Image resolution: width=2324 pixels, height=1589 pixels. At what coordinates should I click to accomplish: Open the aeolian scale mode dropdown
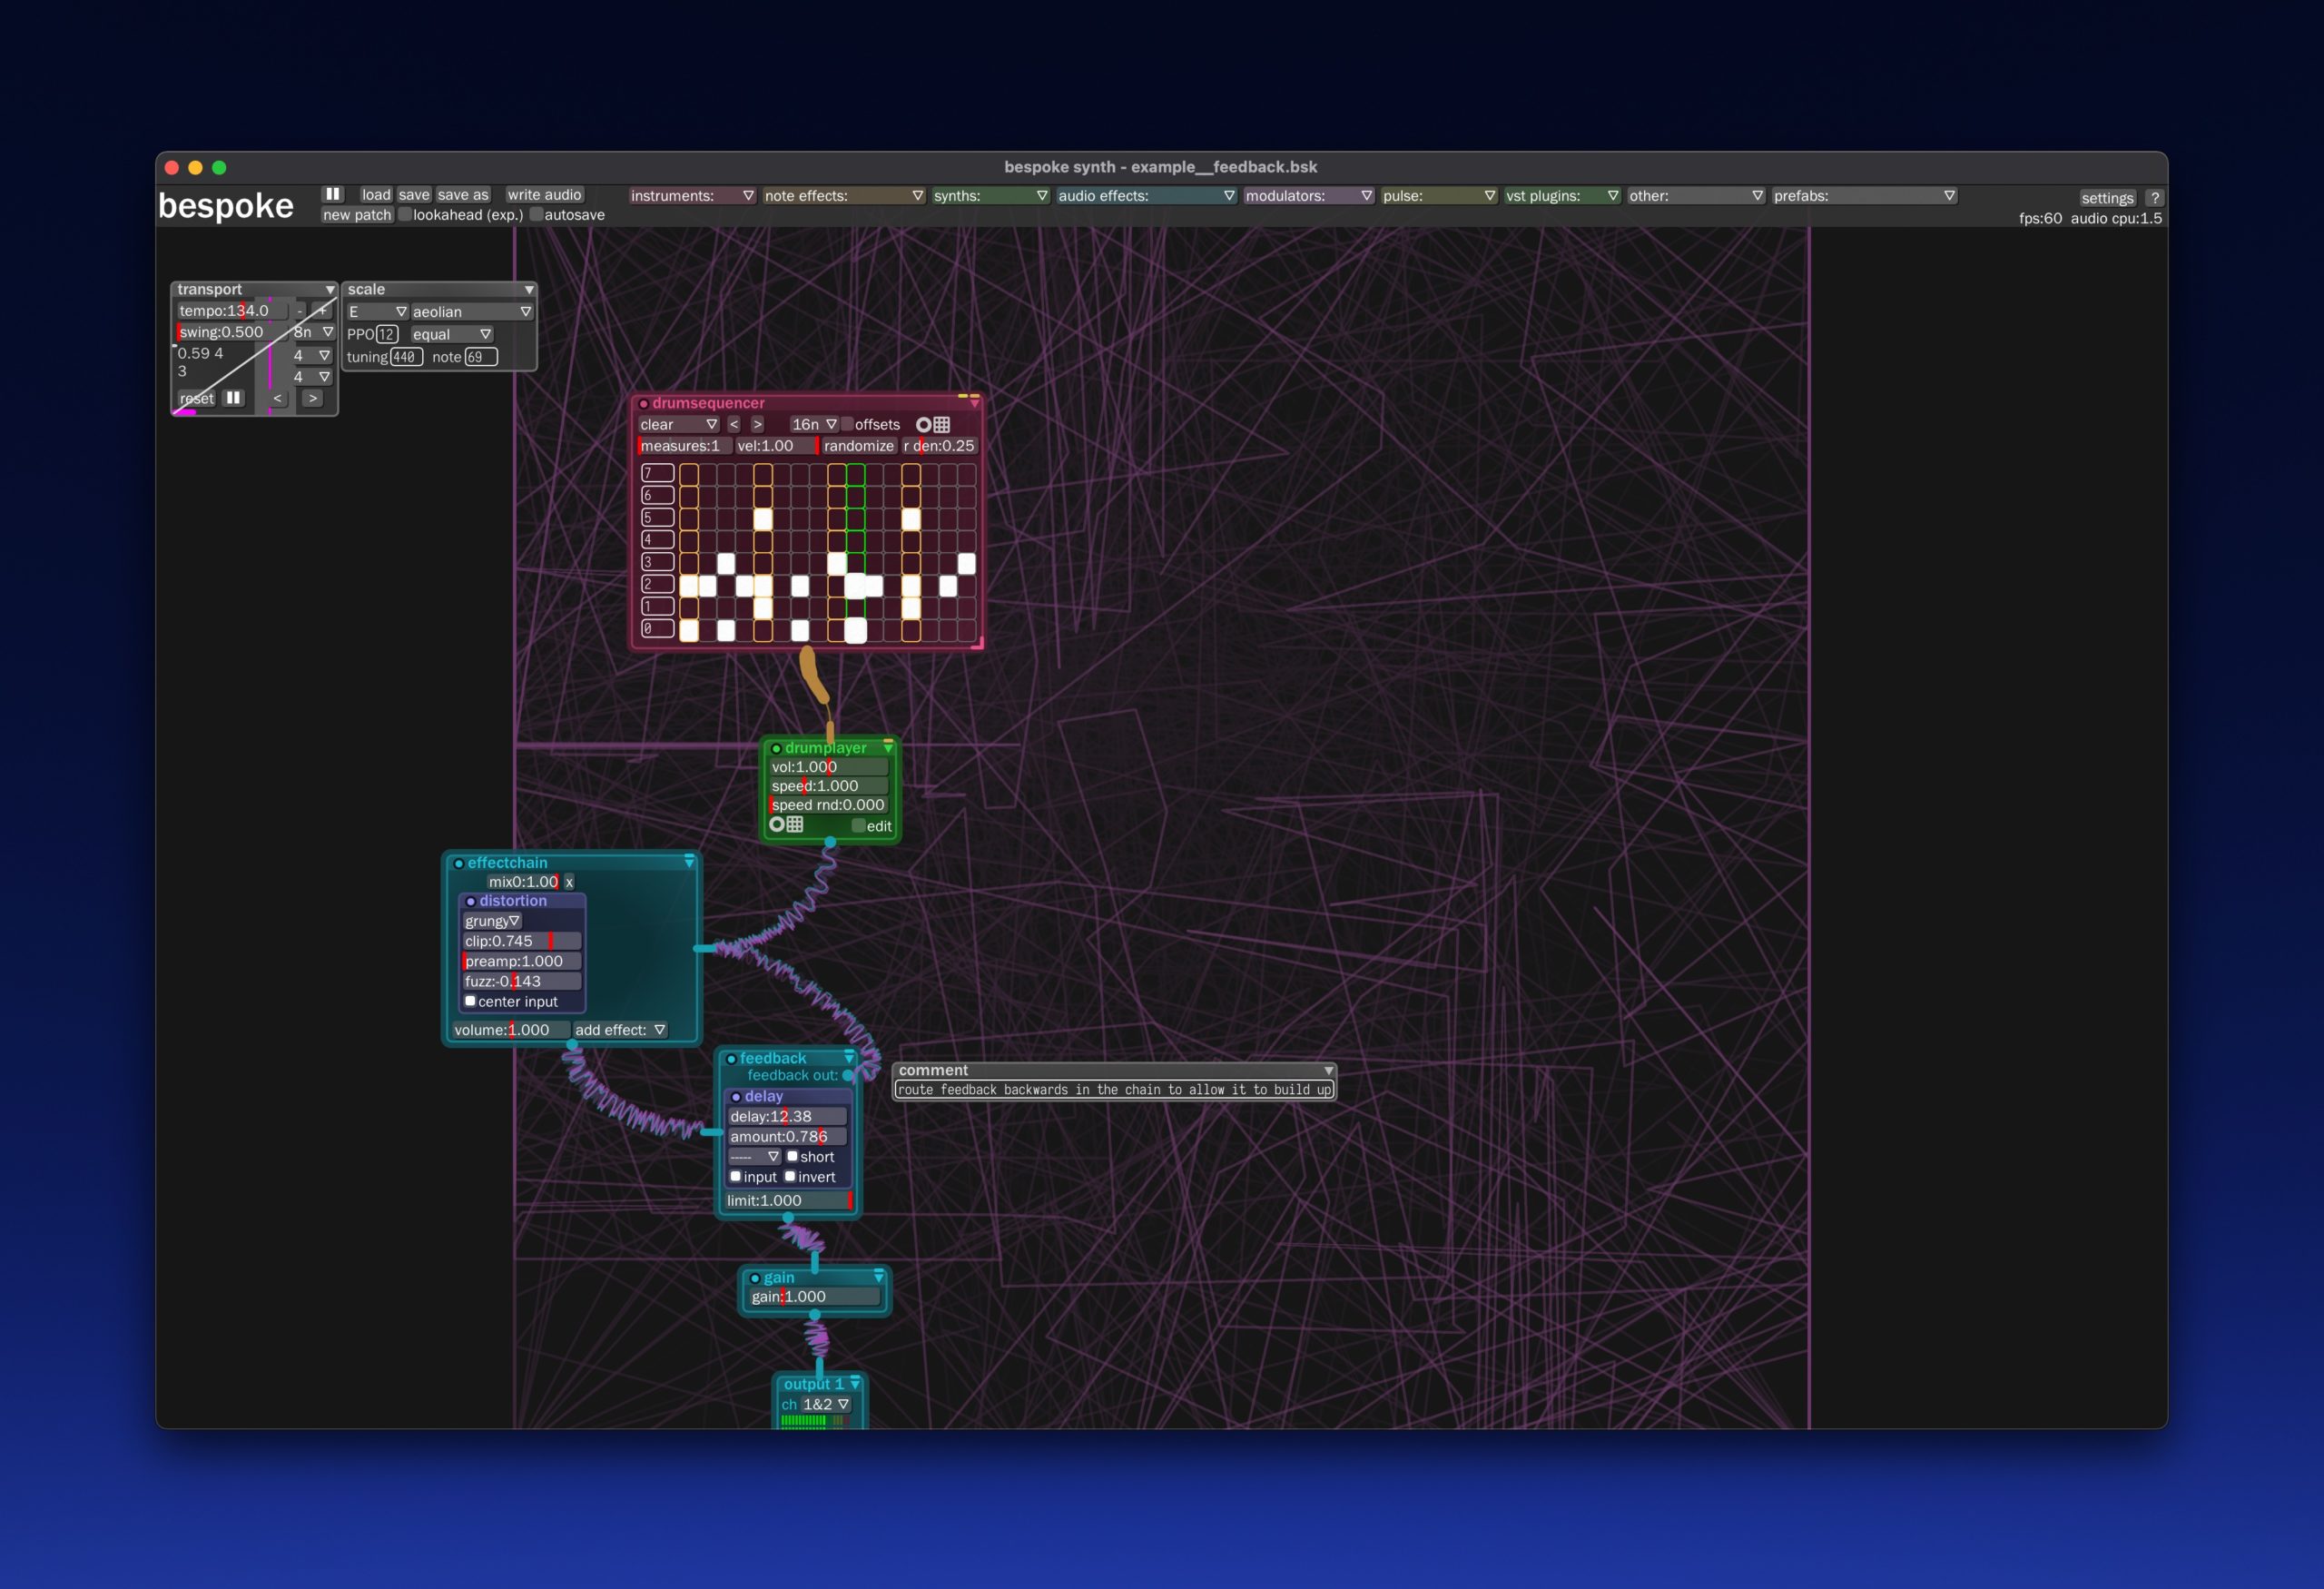(x=471, y=311)
